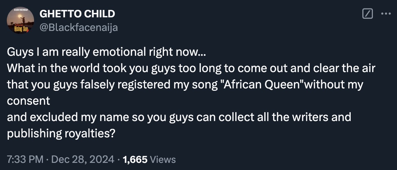The height and width of the screenshot is (170, 397).
Task: Click the "publishing royalties?" text
Action: tap(60, 133)
